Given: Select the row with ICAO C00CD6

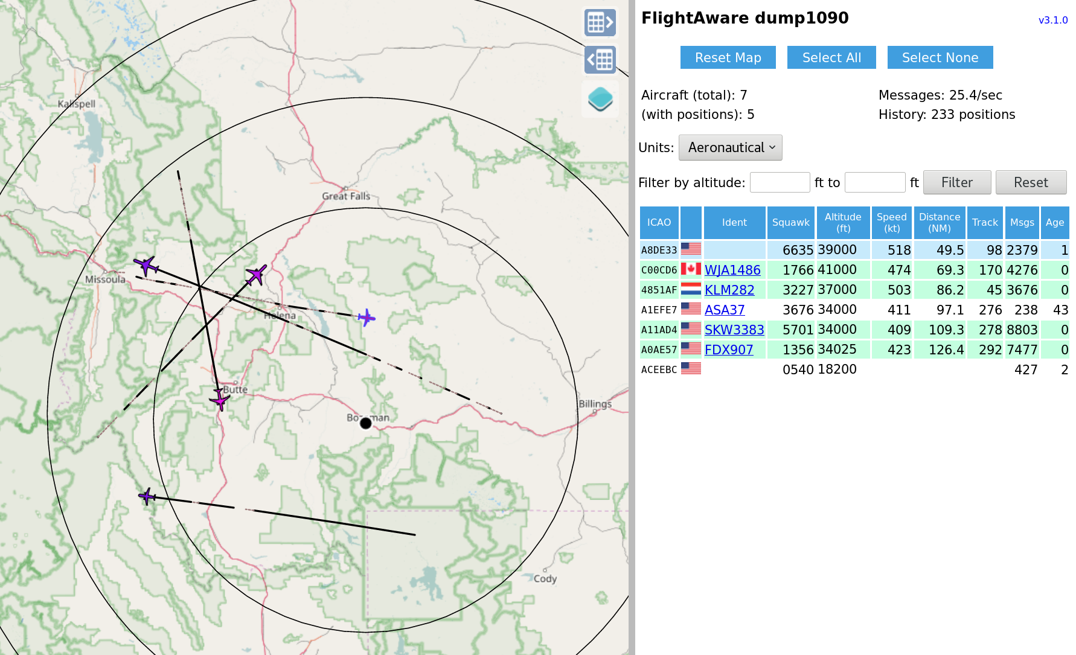Looking at the screenshot, I should [x=854, y=270].
